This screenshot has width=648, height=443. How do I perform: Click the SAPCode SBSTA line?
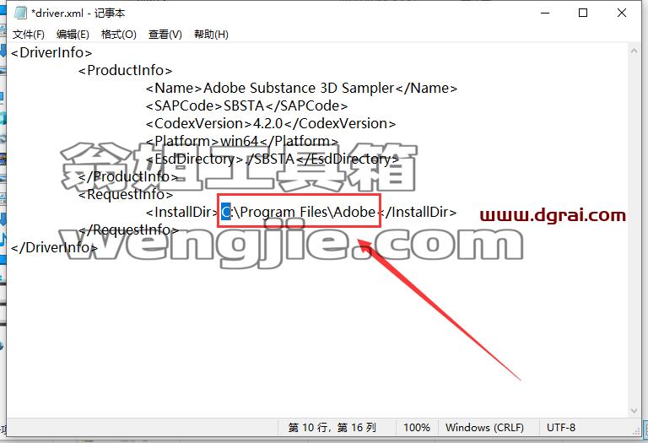[246, 106]
